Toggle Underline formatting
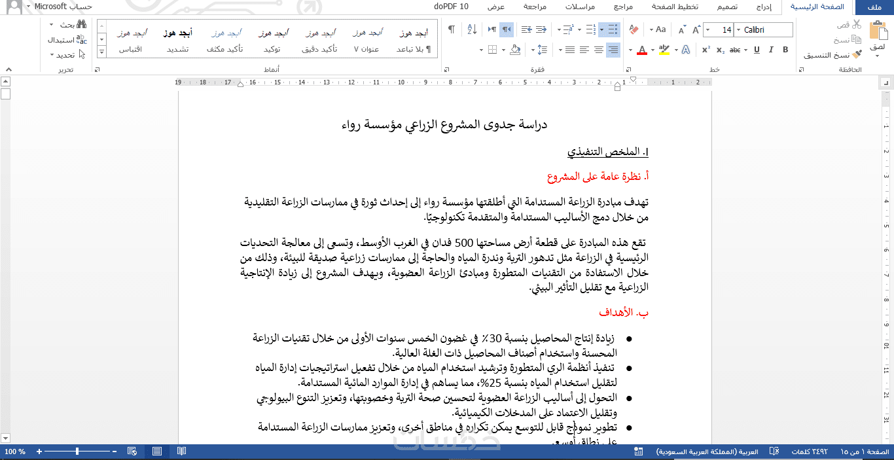Screen dimensions: 894x460 (x=757, y=50)
